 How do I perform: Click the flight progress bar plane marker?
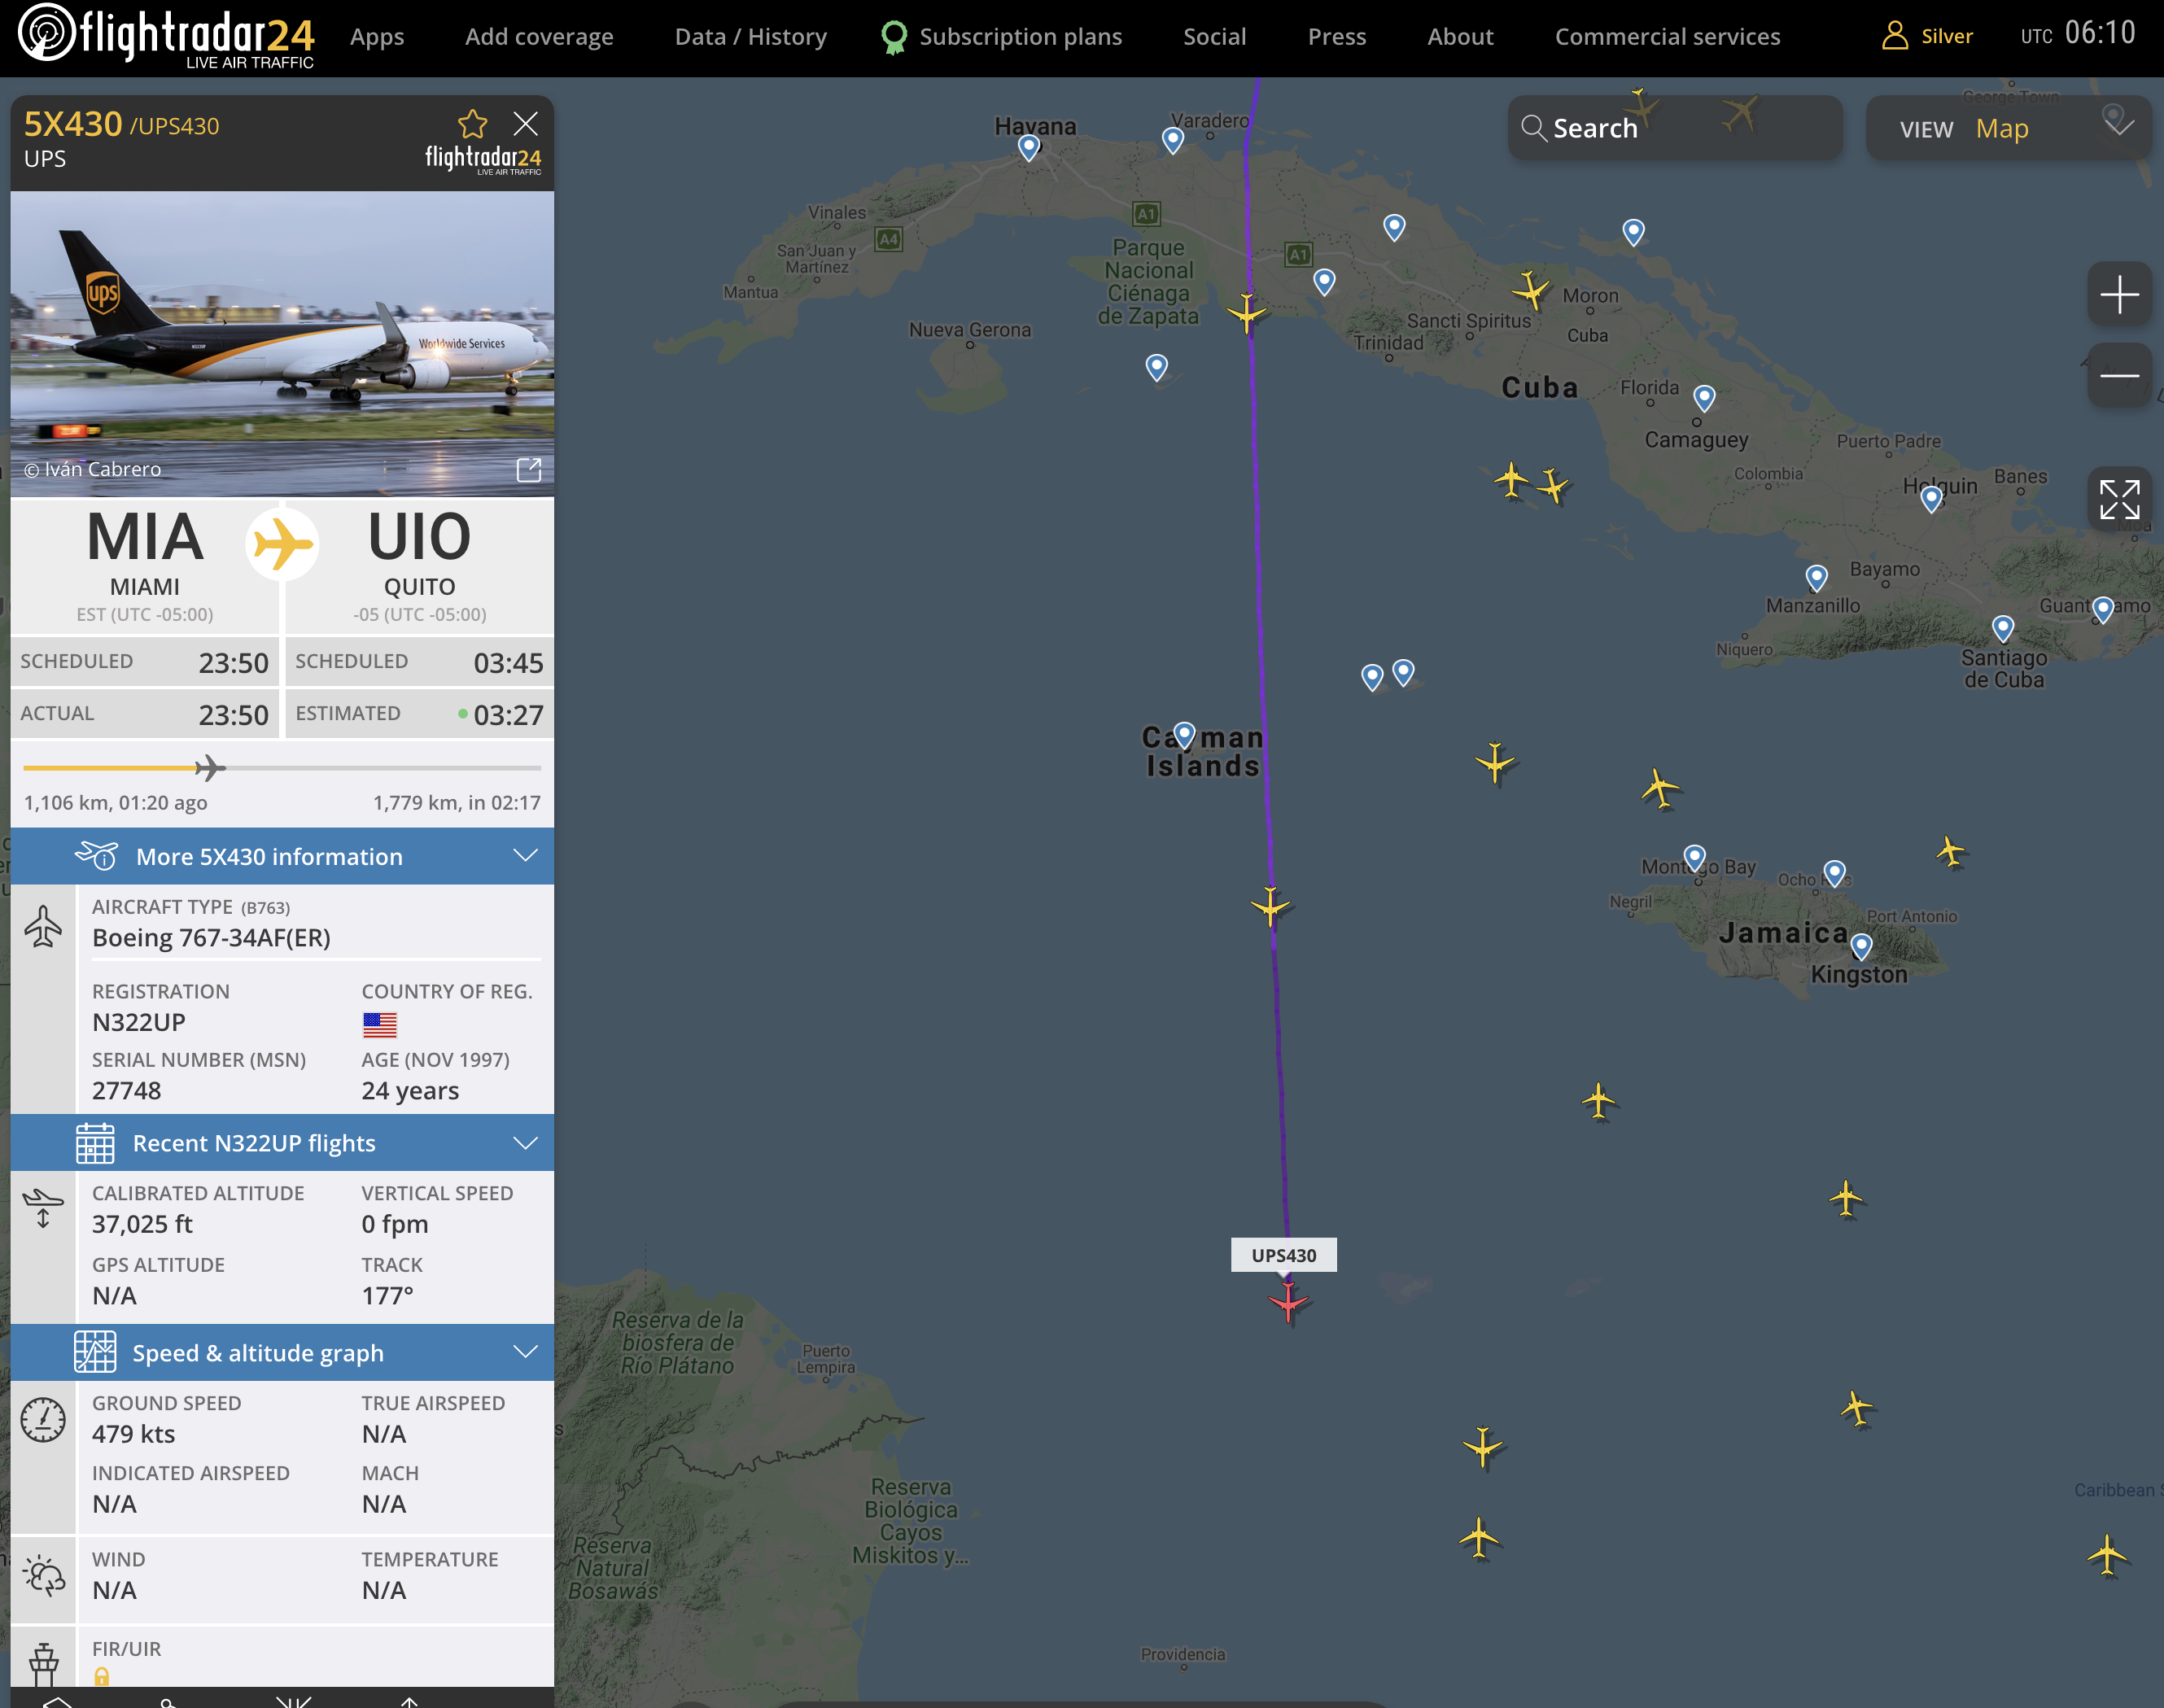click(x=209, y=768)
